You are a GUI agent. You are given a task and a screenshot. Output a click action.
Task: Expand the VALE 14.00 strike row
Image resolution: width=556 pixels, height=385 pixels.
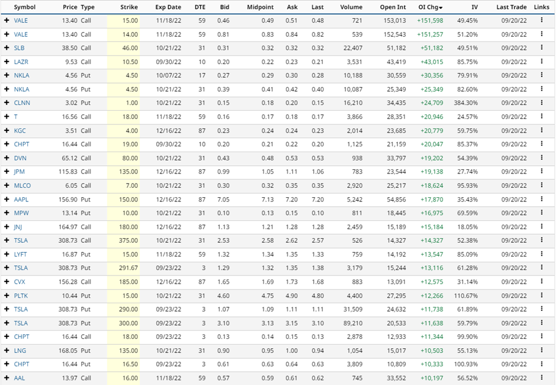point(7,34)
